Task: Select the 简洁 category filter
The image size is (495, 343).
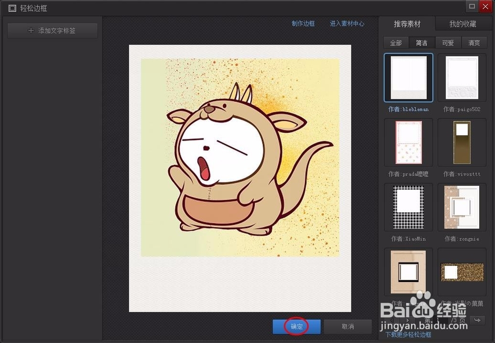Action: [422, 43]
